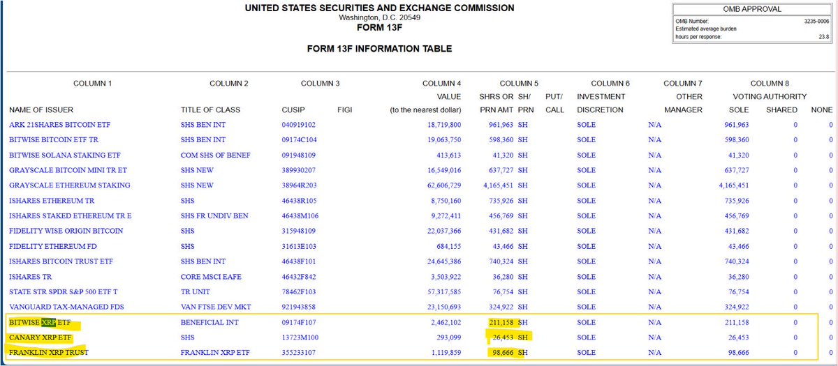Select ISHARES ETHEREUM TR issuer cell
Screen dimensions: 838x366
(51, 201)
